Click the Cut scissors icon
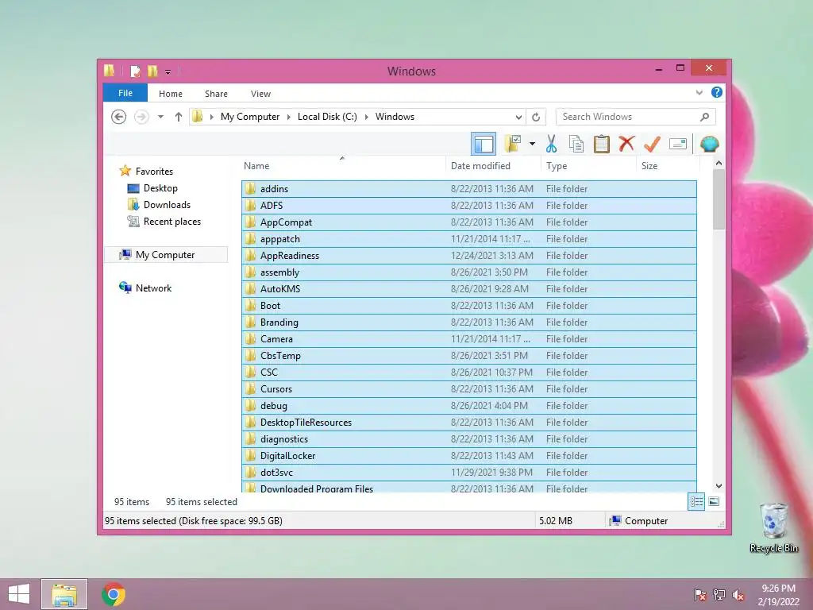 [x=551, y=144]
